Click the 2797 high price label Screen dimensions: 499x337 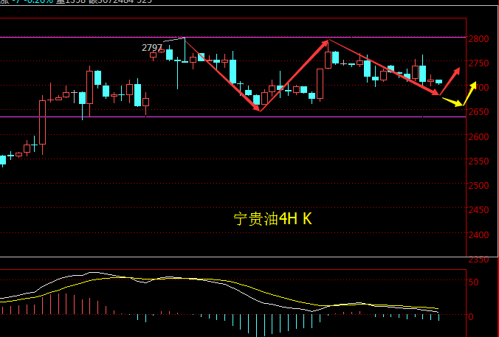pyautogui.click(x=152, y=48)
